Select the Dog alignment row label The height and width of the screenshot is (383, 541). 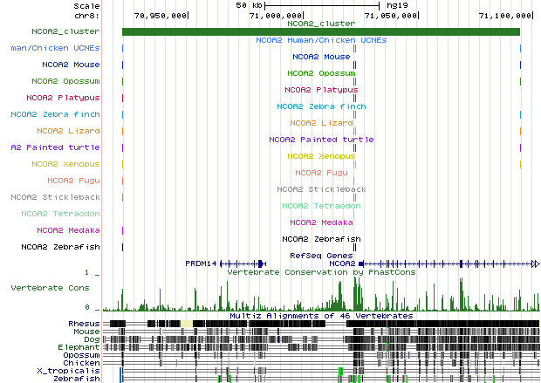[90, 339]
